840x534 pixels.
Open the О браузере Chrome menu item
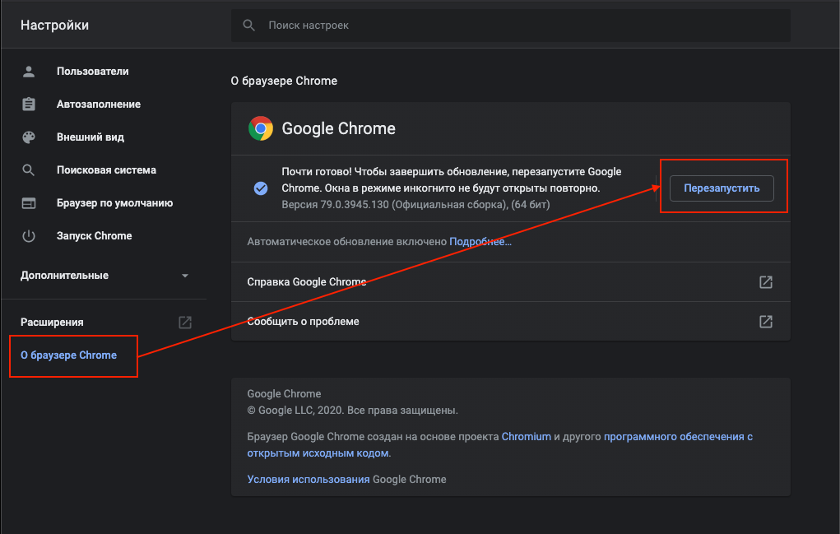tap(69, 355)
